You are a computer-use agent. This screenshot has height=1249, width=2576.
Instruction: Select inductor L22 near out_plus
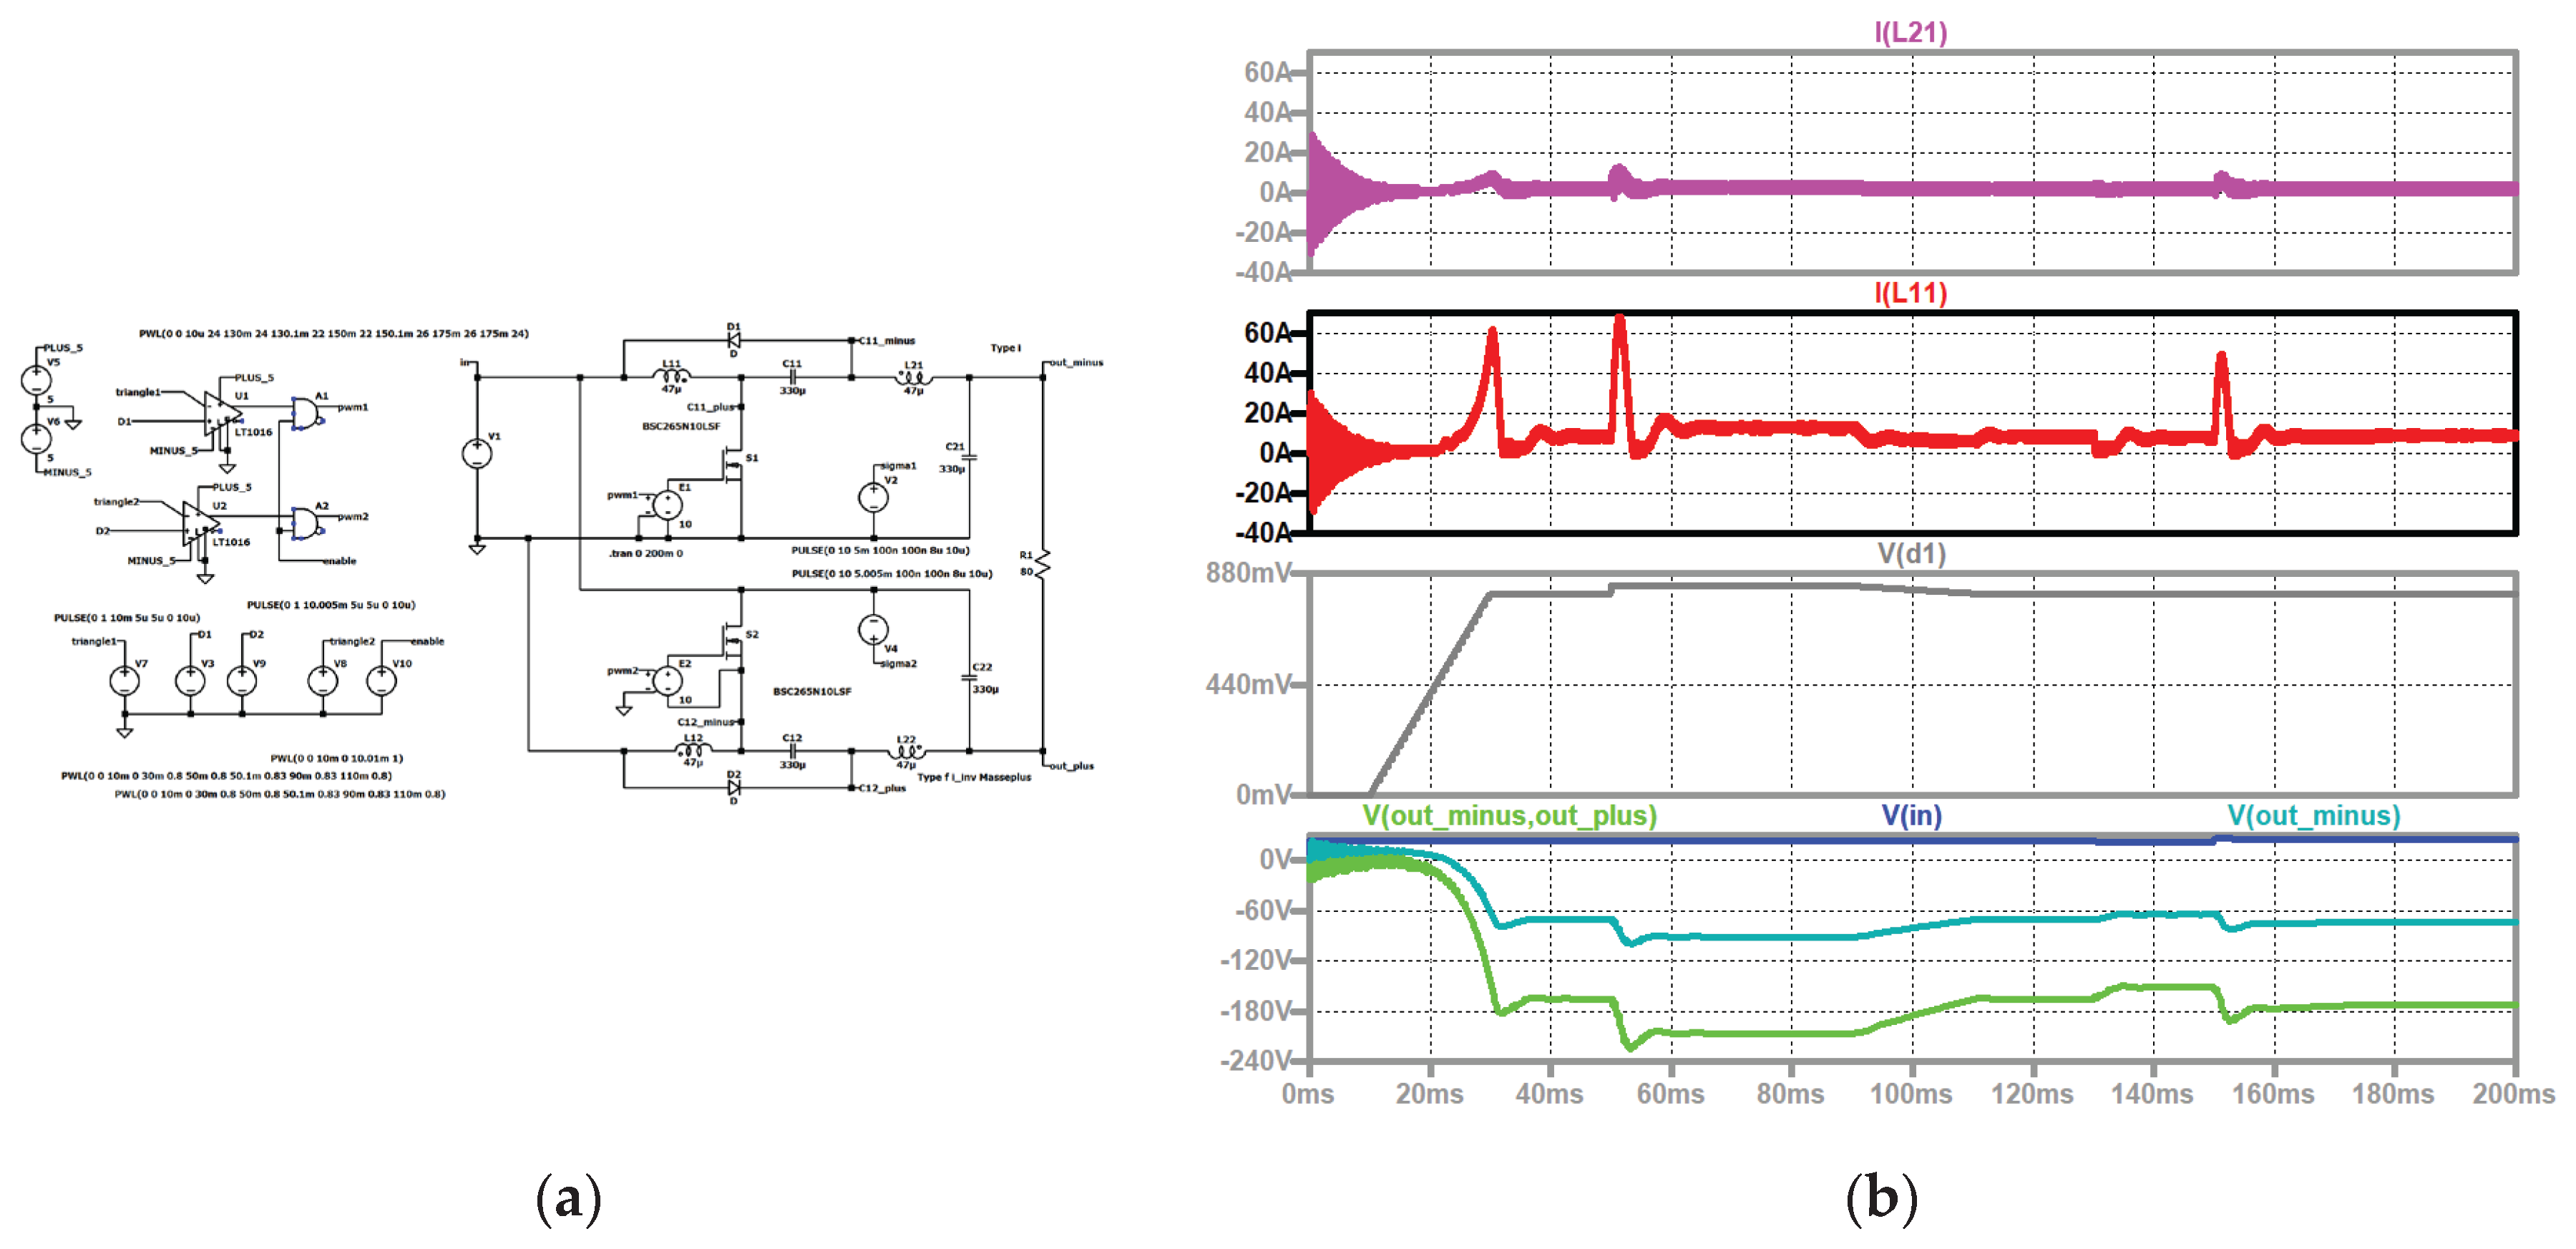908,751
